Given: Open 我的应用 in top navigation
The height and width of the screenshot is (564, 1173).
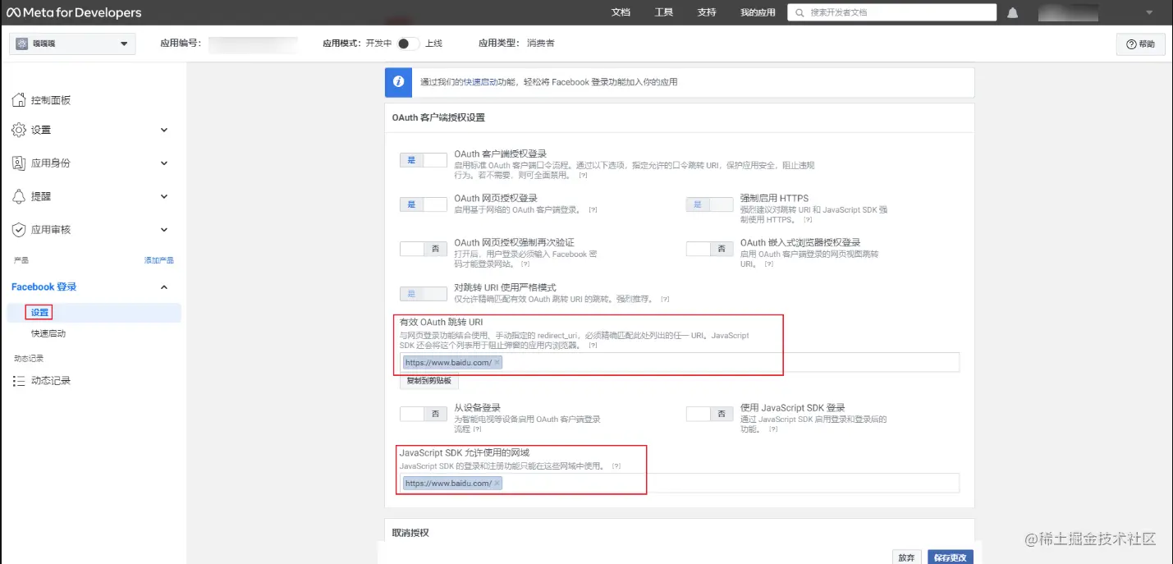Looking at the screenshot, I should click(758, 12).
